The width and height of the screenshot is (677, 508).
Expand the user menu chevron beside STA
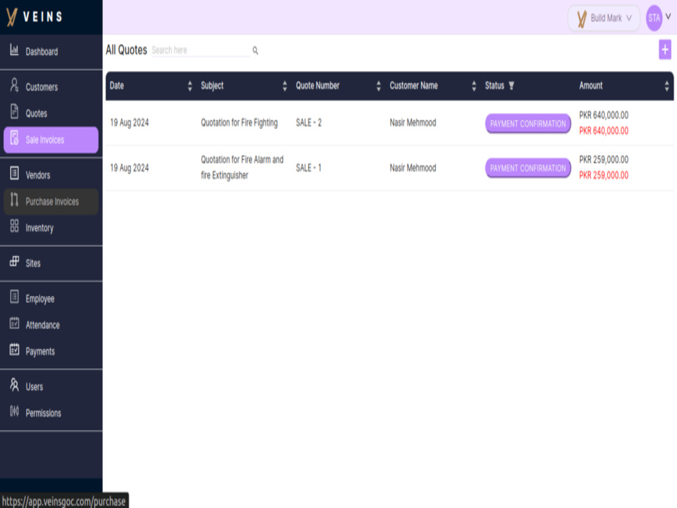[x=668, y=16]
